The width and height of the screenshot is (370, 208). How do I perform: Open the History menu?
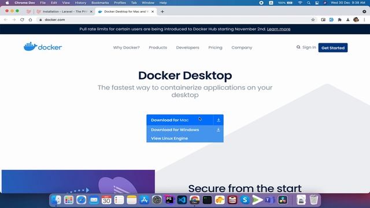80,3
